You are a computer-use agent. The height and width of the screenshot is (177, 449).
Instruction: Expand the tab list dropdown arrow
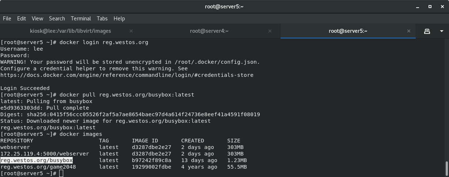[442, 31]
